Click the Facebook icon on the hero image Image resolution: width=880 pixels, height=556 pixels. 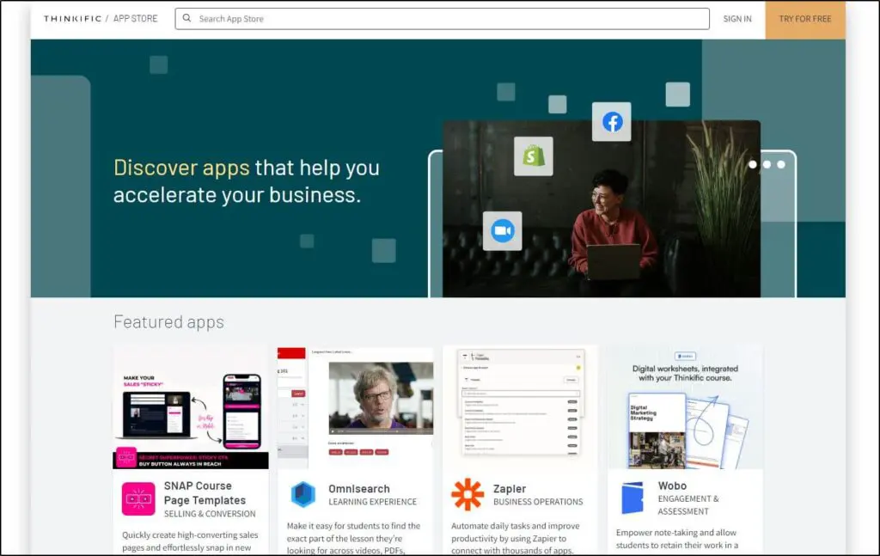pos(611,122)
